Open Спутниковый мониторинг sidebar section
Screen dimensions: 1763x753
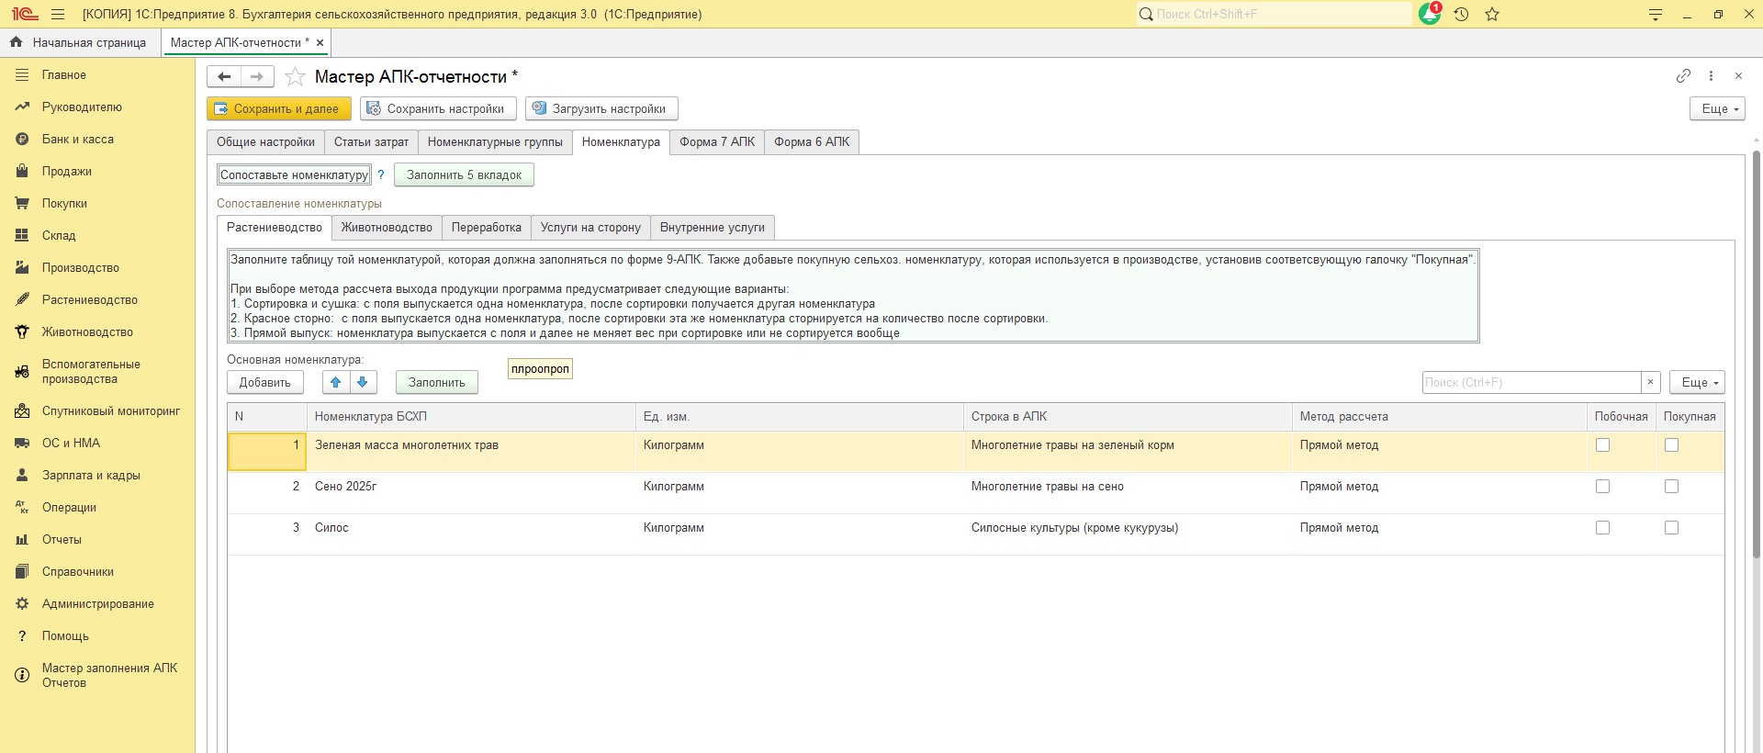111,411
